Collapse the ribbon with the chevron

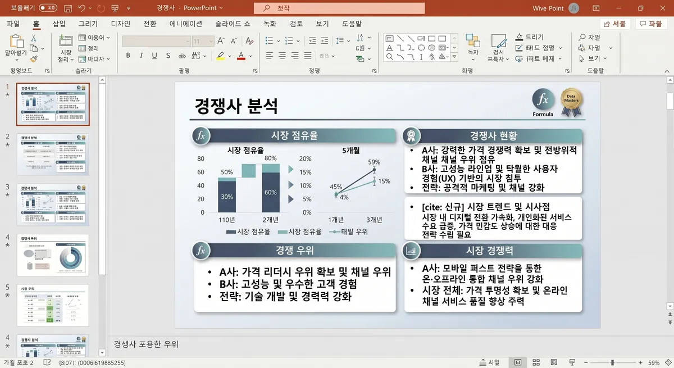(666, 71)
